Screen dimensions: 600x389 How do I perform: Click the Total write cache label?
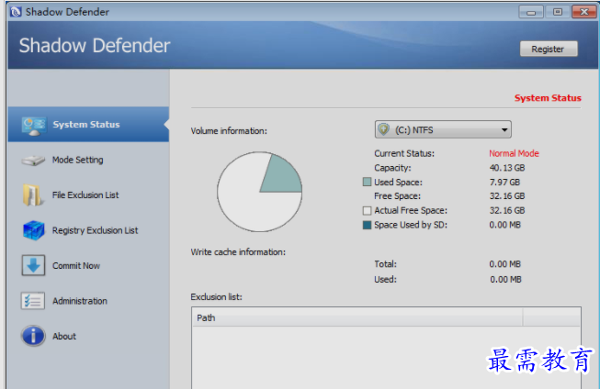[385, 264]
